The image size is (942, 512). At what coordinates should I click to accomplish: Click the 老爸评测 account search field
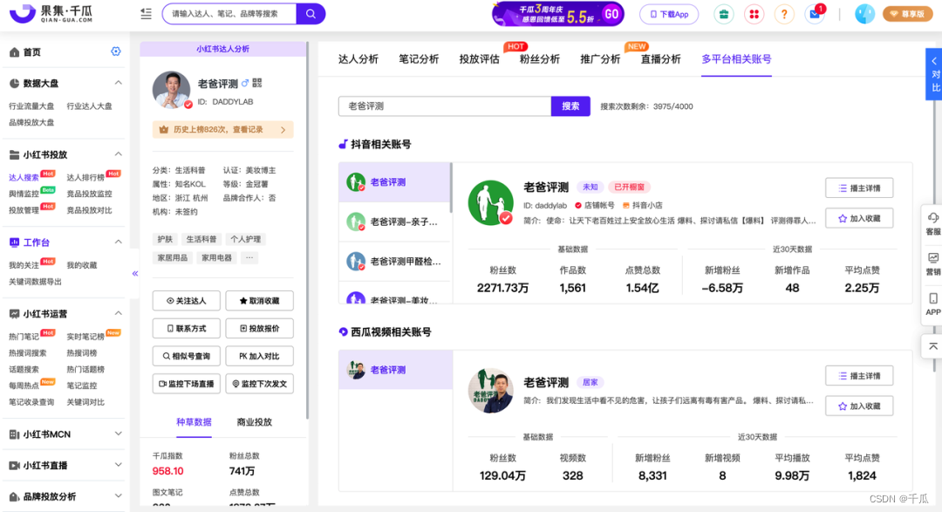tap(444, 106)
